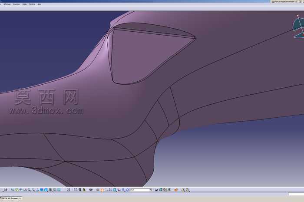Viewport: 304px width, 202px height.
Task: Click the orange highlighted toolbar icon
Action: [102, 190]
